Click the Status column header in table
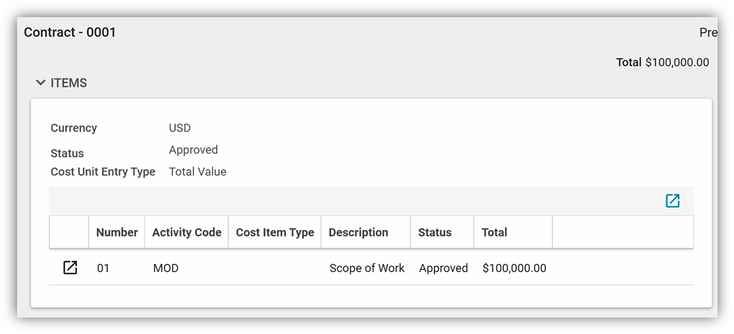Viewport: 734px width, 334px height. click(x=435, y=232)
